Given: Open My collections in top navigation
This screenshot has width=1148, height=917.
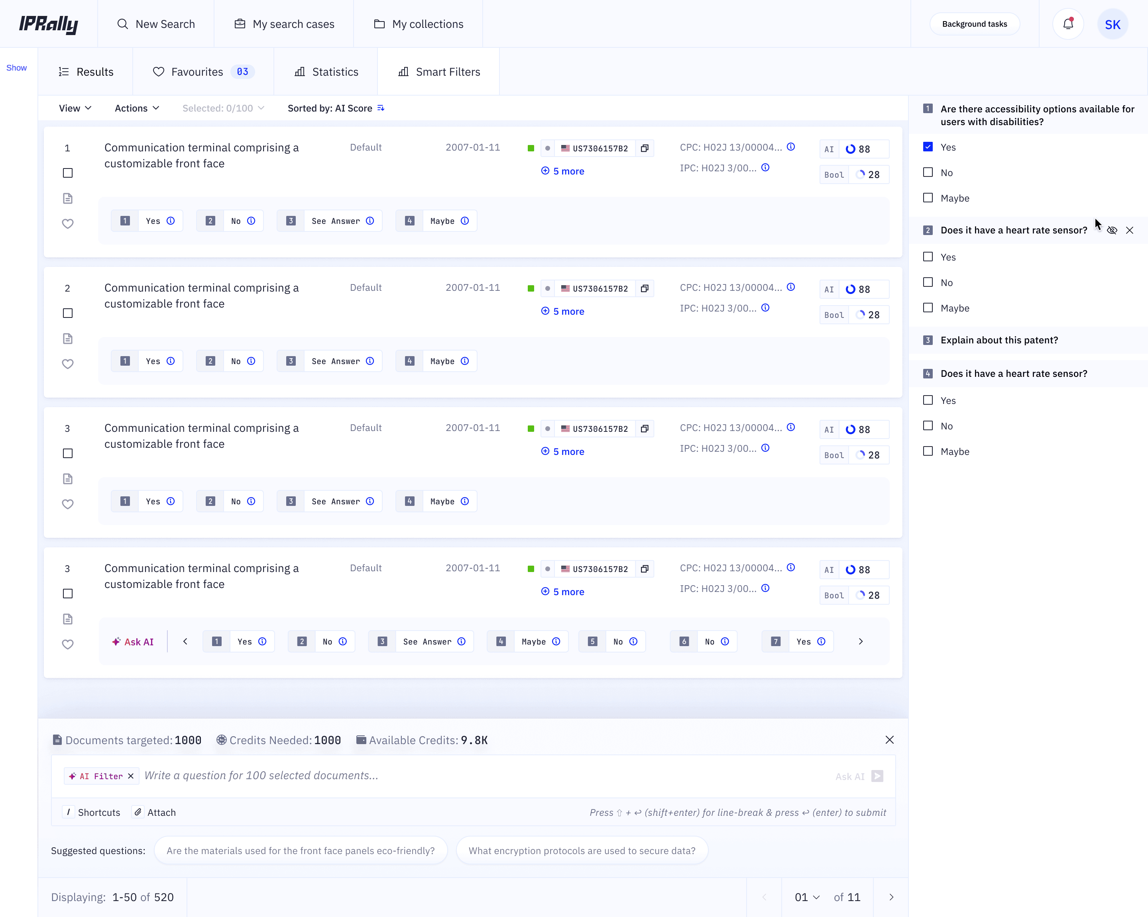Looking at the screenshot, I should coord(419,24).
